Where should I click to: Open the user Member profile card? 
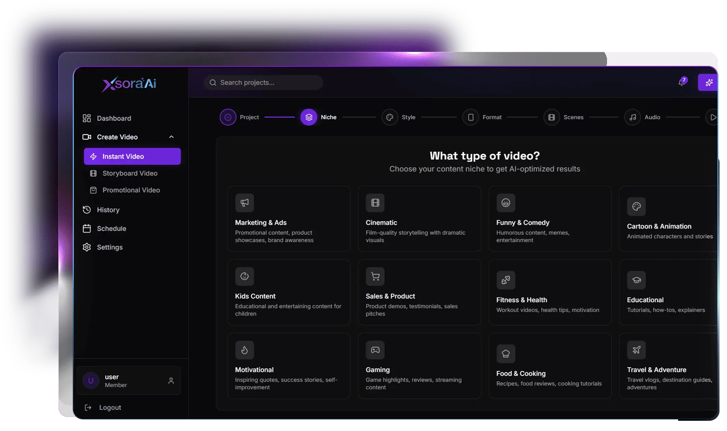coord(129,380)
